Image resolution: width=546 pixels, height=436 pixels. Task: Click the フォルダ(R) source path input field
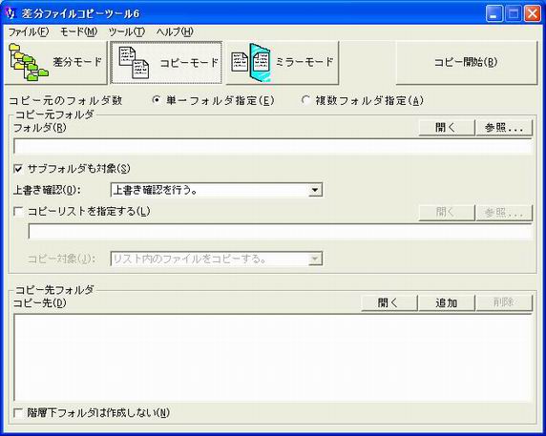pos(273,147)
